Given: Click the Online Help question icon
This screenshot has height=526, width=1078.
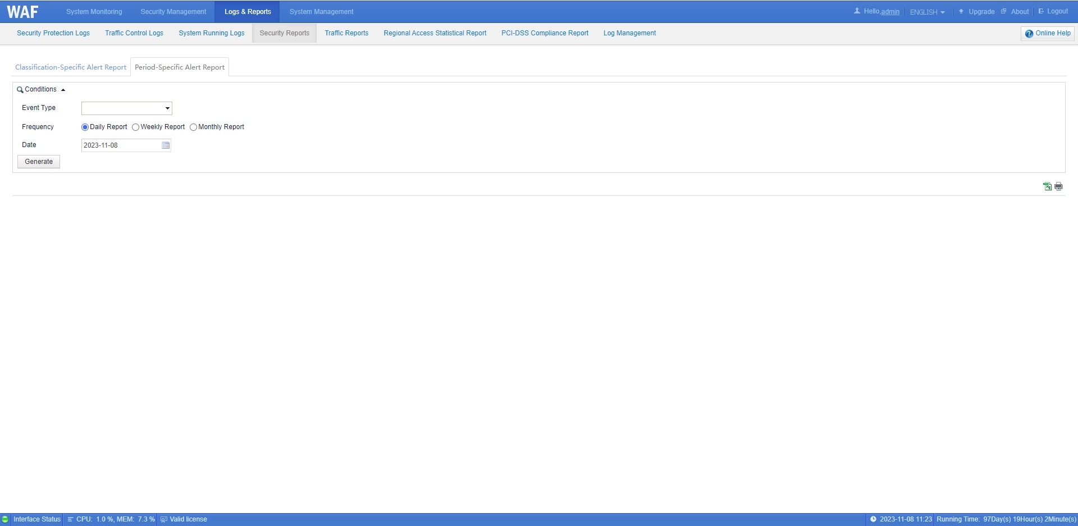Looking at the screenshot, I should [1029, 34].
